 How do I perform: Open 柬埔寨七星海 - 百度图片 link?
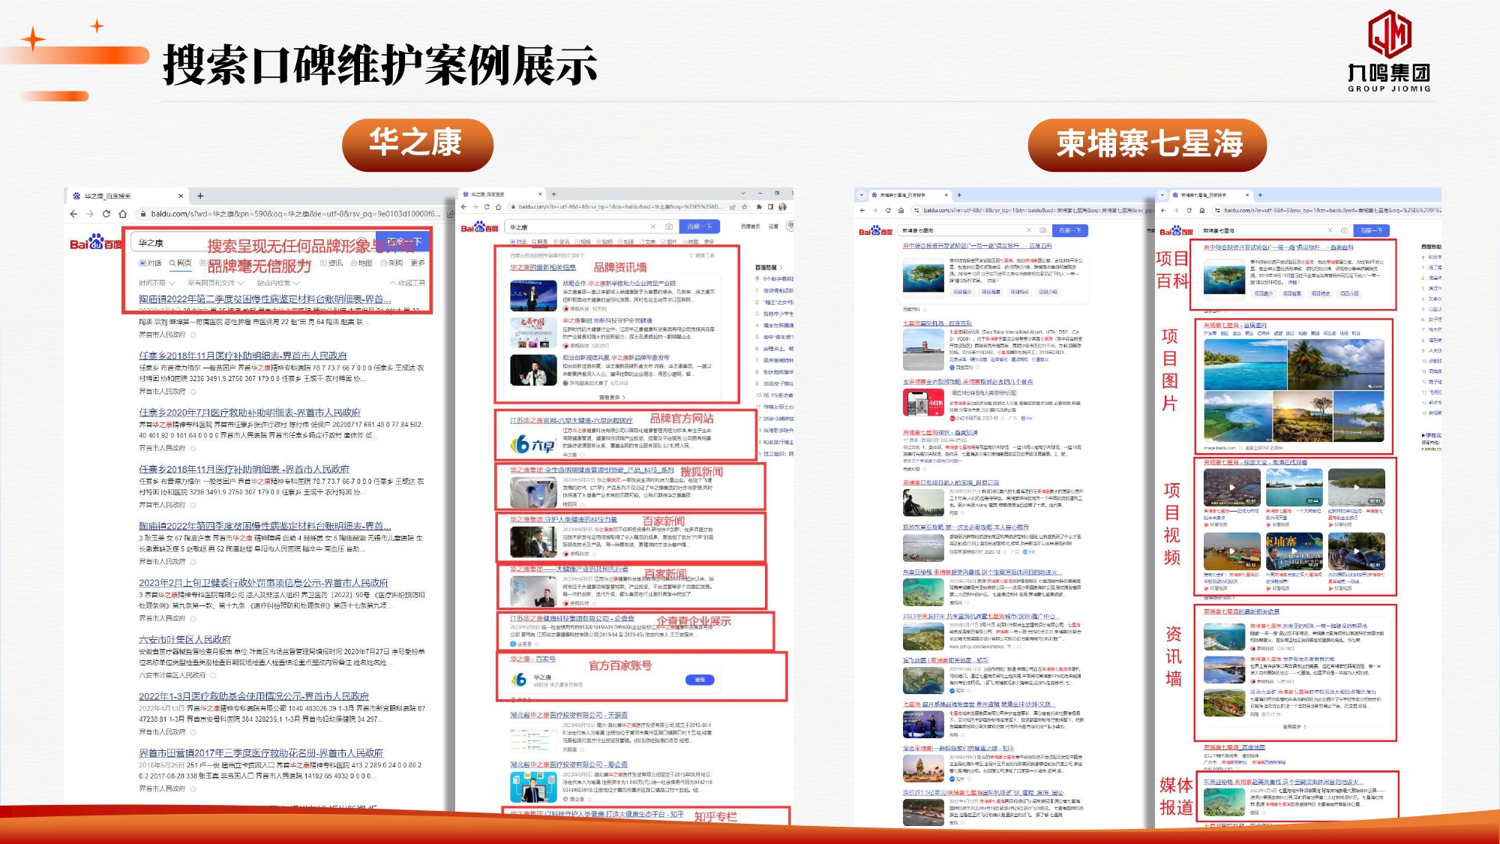[1235, 326]
